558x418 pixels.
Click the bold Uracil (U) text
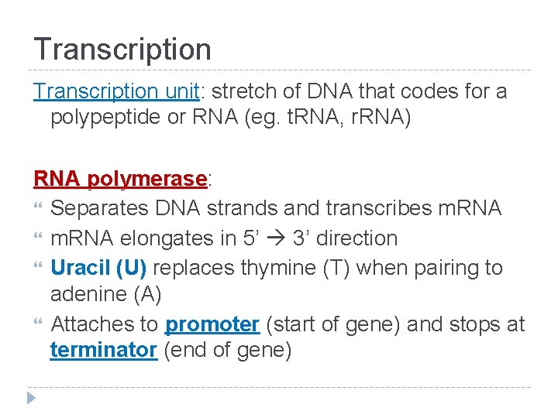(98, 268)
